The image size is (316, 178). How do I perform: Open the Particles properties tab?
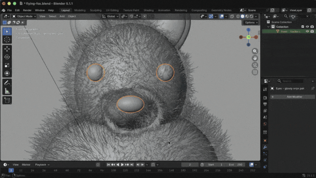point(265,154)
